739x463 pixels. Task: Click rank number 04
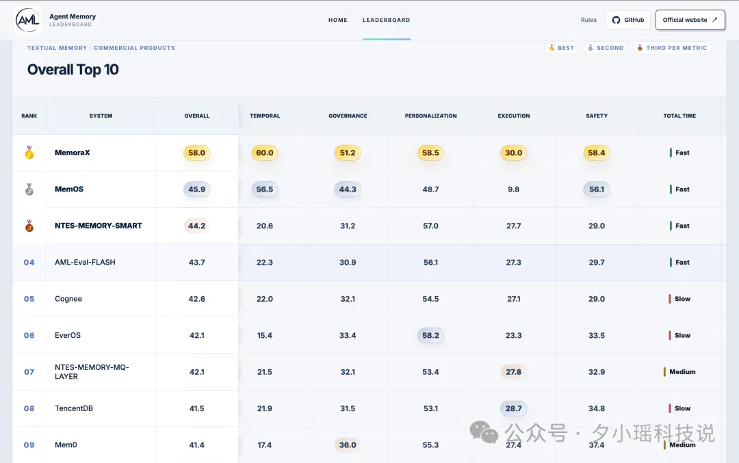[x=29, y=263]
